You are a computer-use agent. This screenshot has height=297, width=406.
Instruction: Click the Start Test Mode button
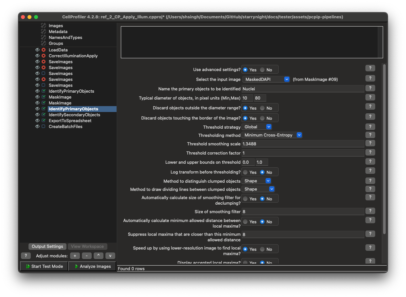click(x=44, y=266)
